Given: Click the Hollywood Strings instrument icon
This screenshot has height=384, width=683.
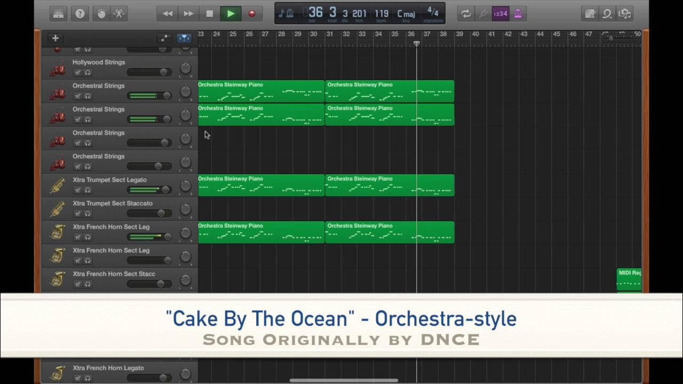Looking at the screenshot, I should point(58,68).
